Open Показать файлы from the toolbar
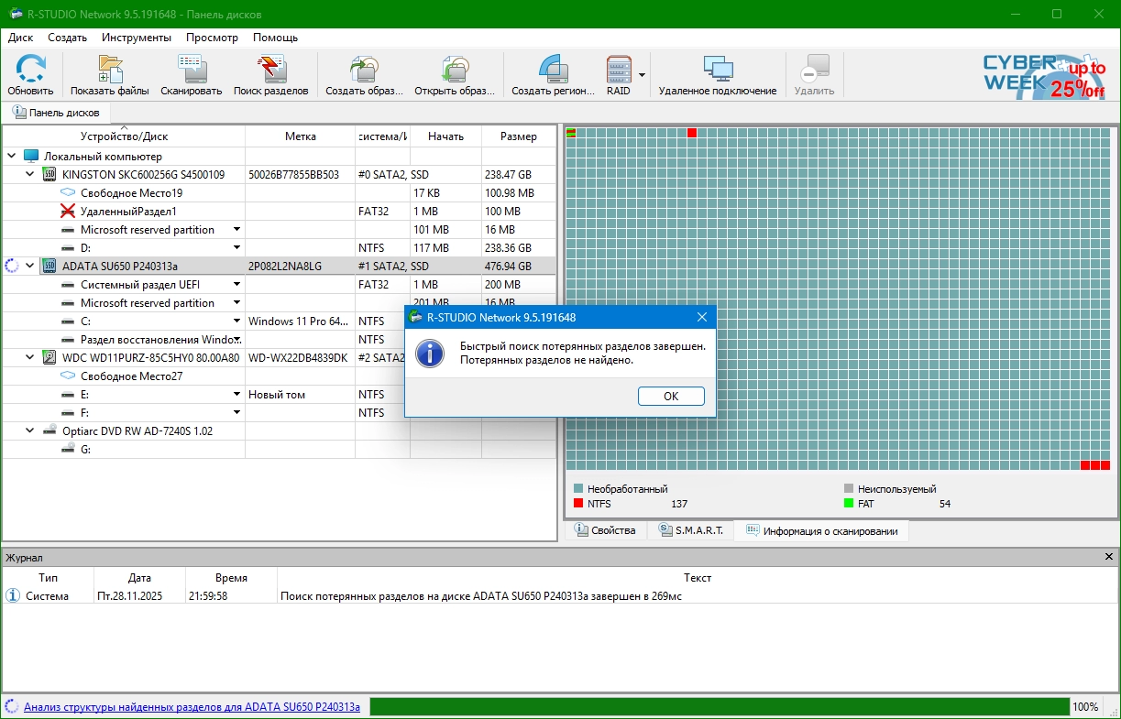Viewport: 1121px width, 719px height. 110,70
